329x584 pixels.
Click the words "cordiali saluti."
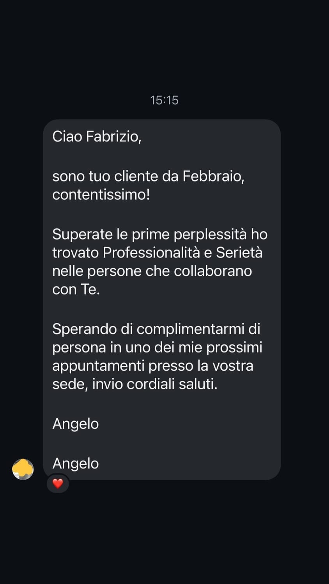point(172,384)
